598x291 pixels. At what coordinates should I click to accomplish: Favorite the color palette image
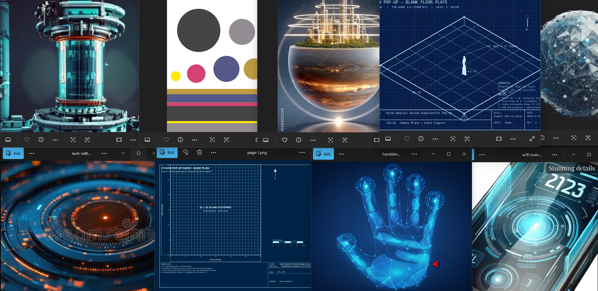click(x=166, y=140)
